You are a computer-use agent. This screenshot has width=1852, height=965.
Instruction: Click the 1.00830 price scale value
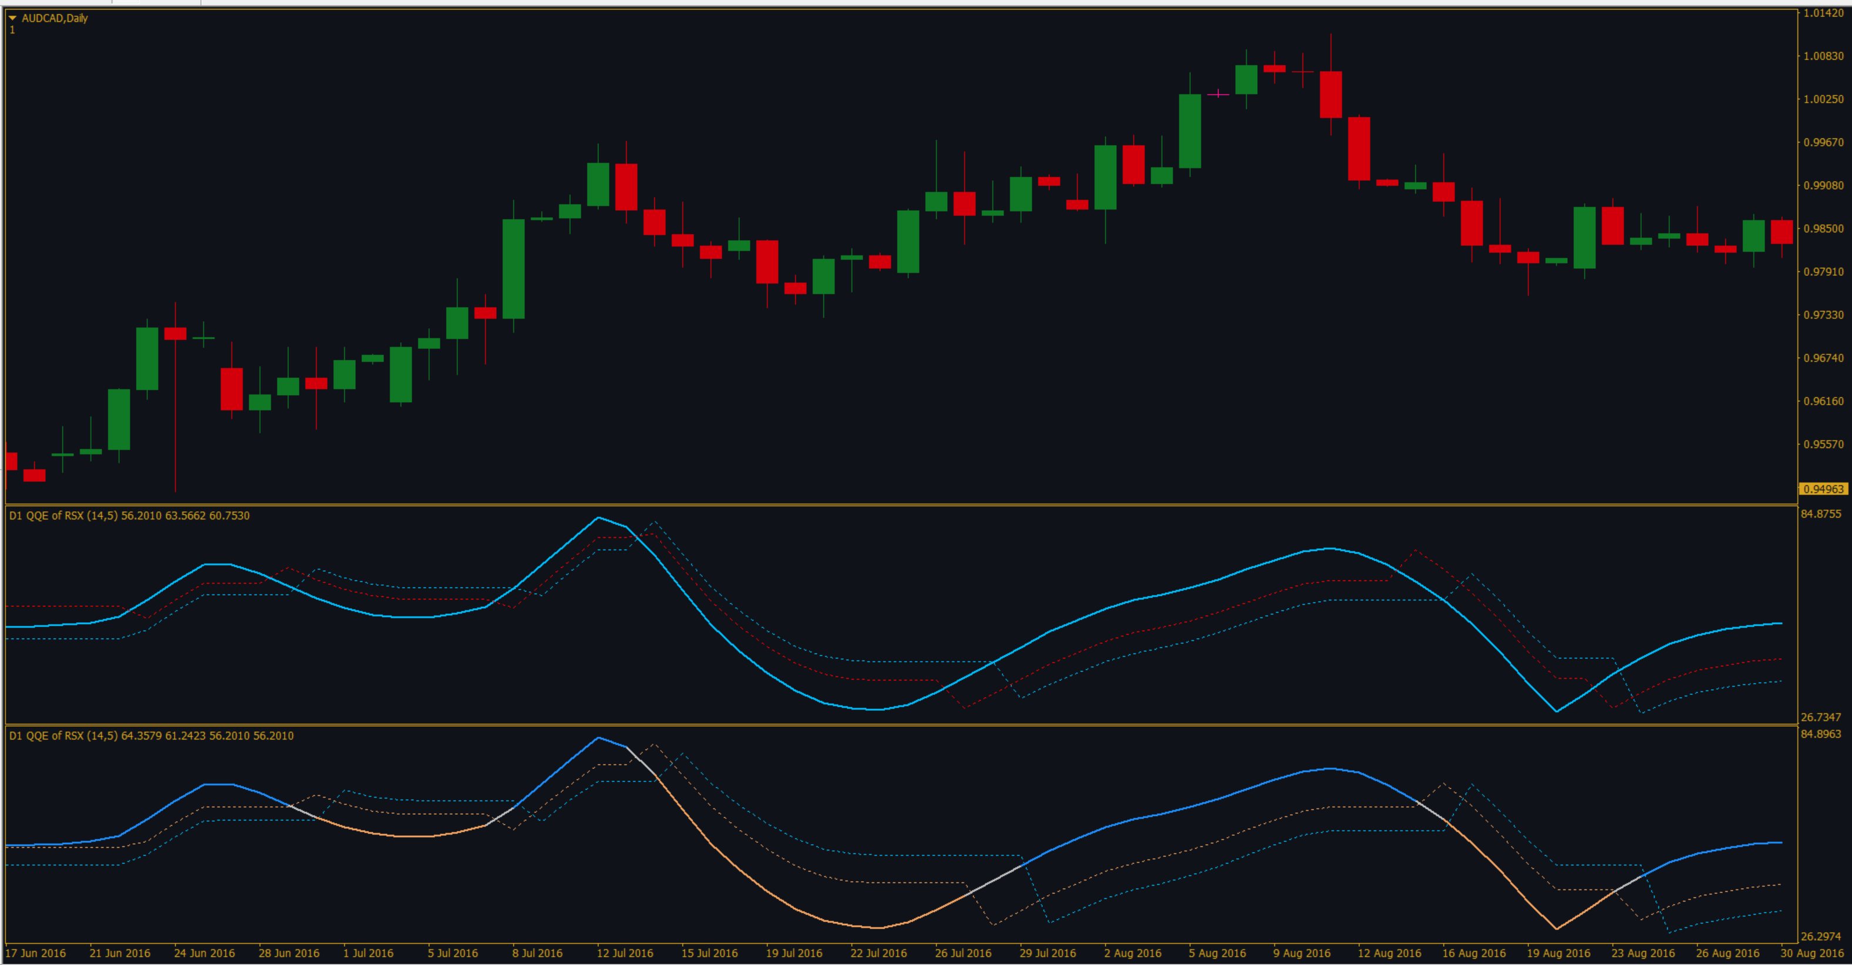1823,56
